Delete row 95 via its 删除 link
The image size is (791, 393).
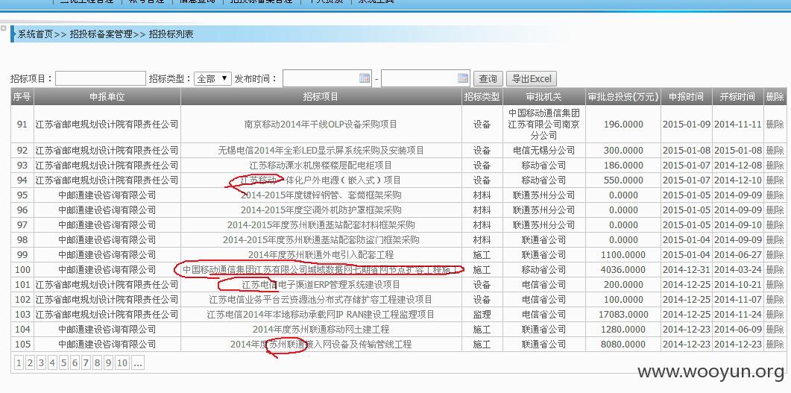[775, 195]
